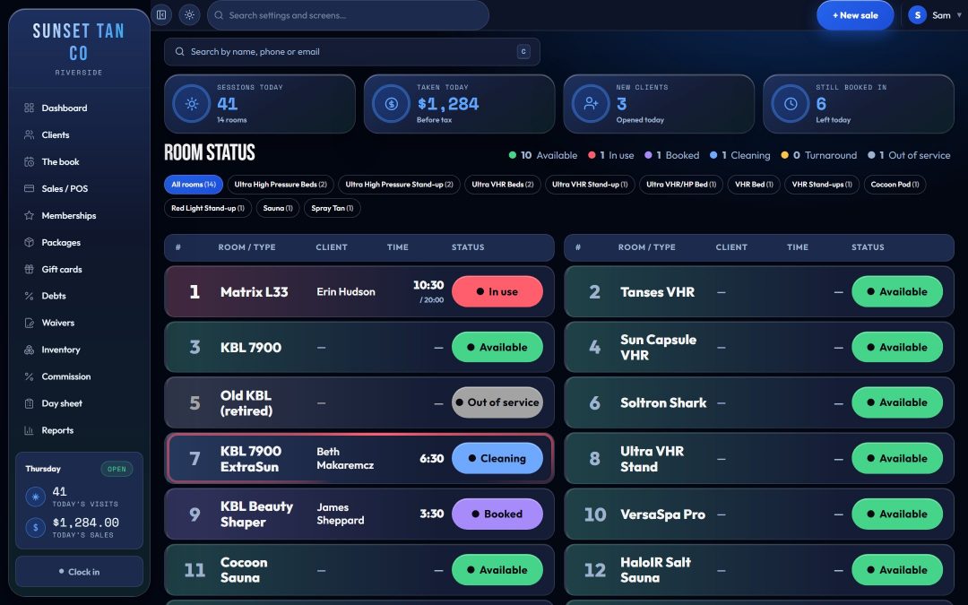Open the Sun Capsule VHR row
The height and width of the screenshot is (605, 968).
coord(759,347)
